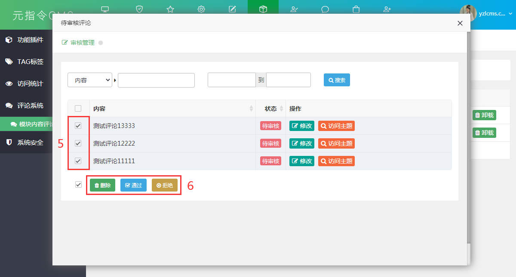Close the 待审核评论 dialog
516x277 pixels.
(460, 23)
